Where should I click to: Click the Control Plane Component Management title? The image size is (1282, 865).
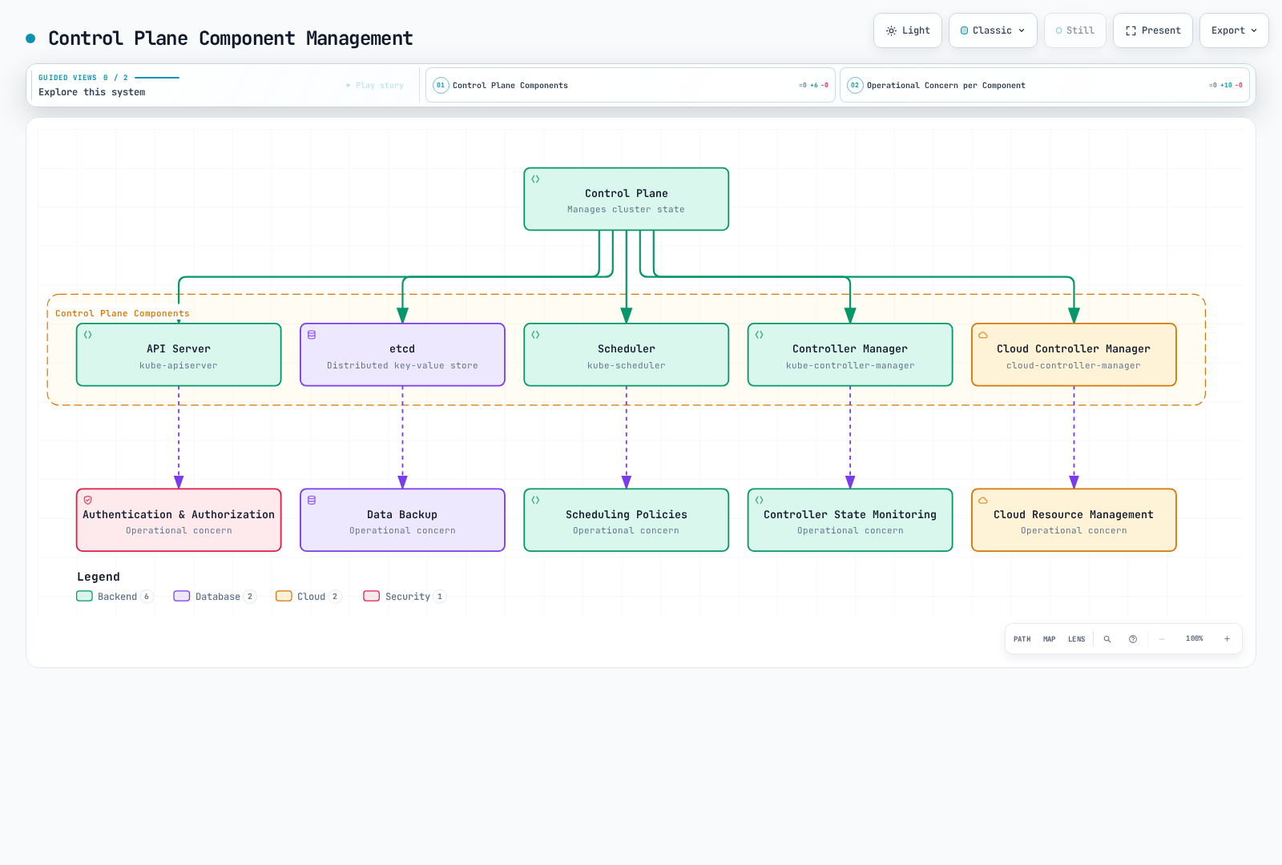pyautogui.click(x=231, y=38)
